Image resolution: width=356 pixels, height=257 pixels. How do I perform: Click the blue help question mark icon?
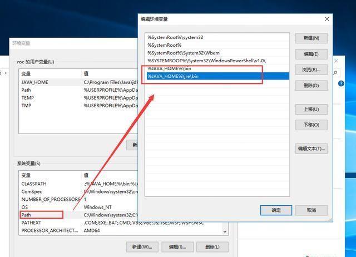click(x=341, y=83)
